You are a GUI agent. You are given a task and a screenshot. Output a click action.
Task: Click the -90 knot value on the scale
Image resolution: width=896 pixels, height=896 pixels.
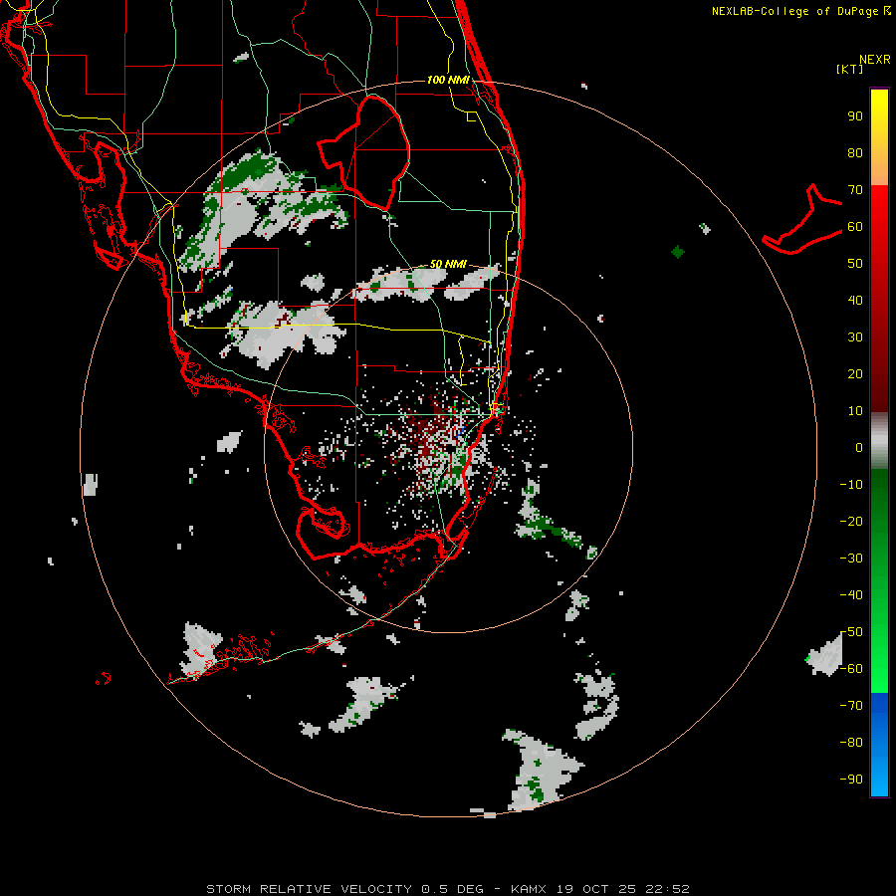pyautogui.click(x=851, y=779)
